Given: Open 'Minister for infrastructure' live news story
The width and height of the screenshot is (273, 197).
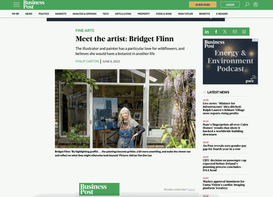Looking at the screenshot, I should (x=223, y=108).
